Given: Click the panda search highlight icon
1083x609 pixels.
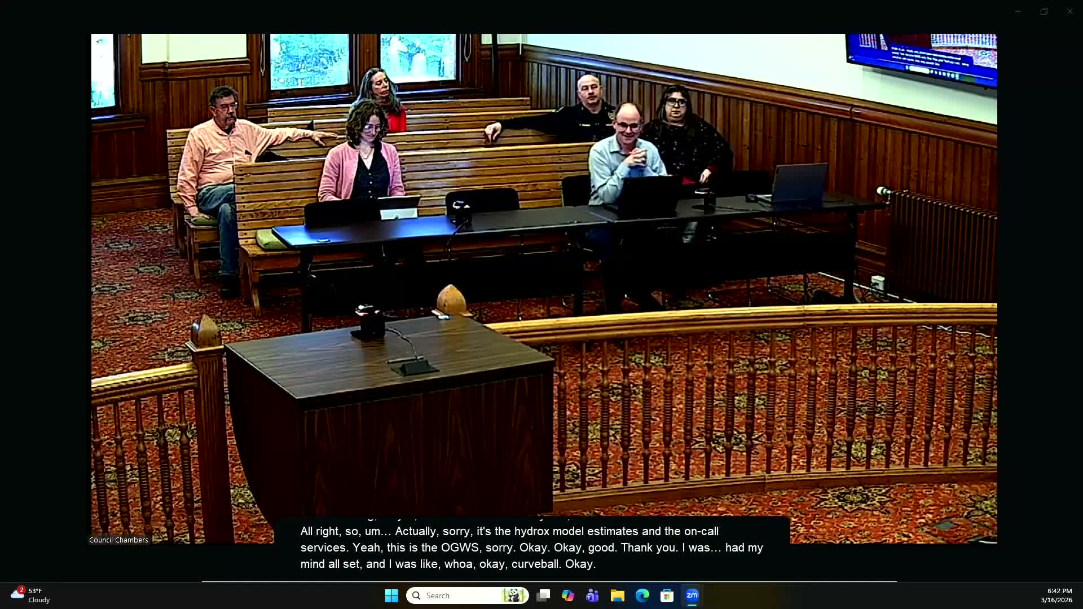Looking at the screenshot, I should pos(513,595).
